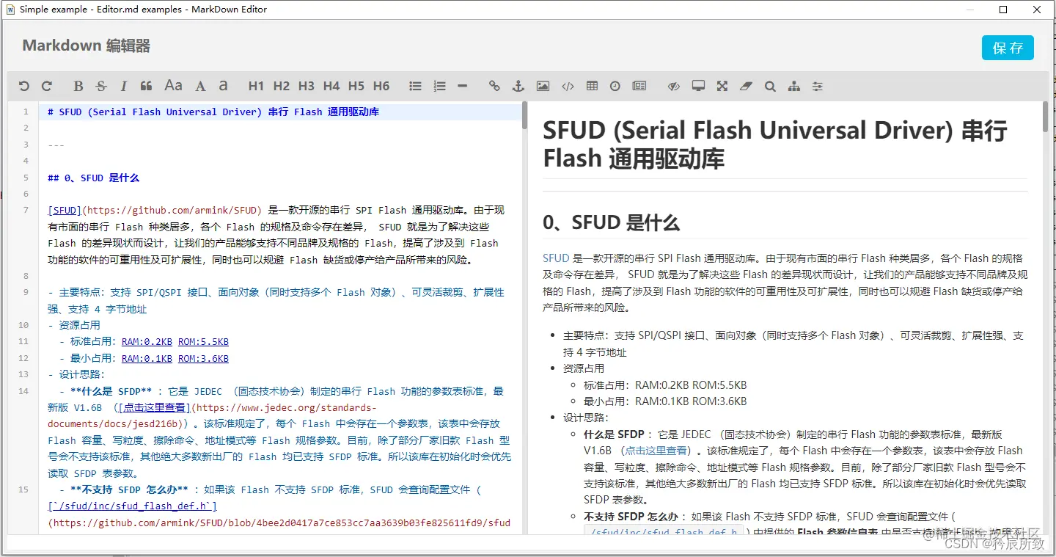Open search with magnifier icon

(770, 86)
